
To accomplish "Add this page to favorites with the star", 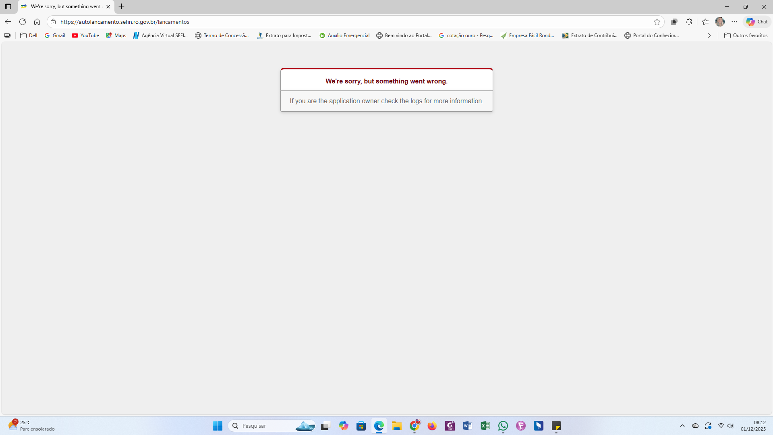I will click(657, 22).
